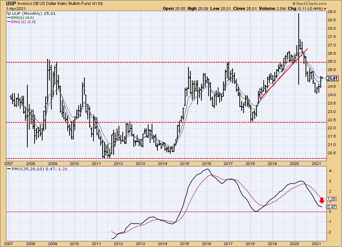Click the 25.01 current price tag on the right axis
Viewport: 342px width, 247px height.
click(x=332, y=78)
